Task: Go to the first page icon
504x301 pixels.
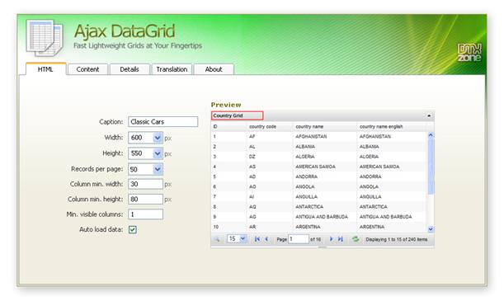Action: (257, 239)
